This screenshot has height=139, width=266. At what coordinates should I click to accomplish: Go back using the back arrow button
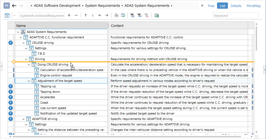point(14,6)
